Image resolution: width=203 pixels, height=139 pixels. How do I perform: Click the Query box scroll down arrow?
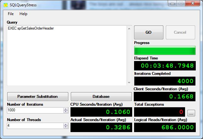pyautogui.click(x=129, y=82)
